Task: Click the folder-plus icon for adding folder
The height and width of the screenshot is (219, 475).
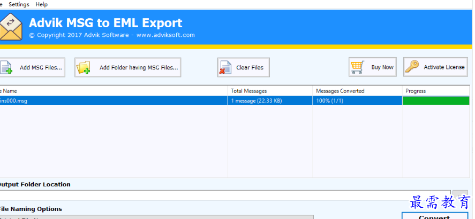Action: coord(84,68)
